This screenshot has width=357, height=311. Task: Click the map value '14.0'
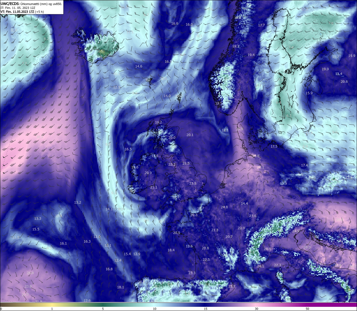(167, 96)
